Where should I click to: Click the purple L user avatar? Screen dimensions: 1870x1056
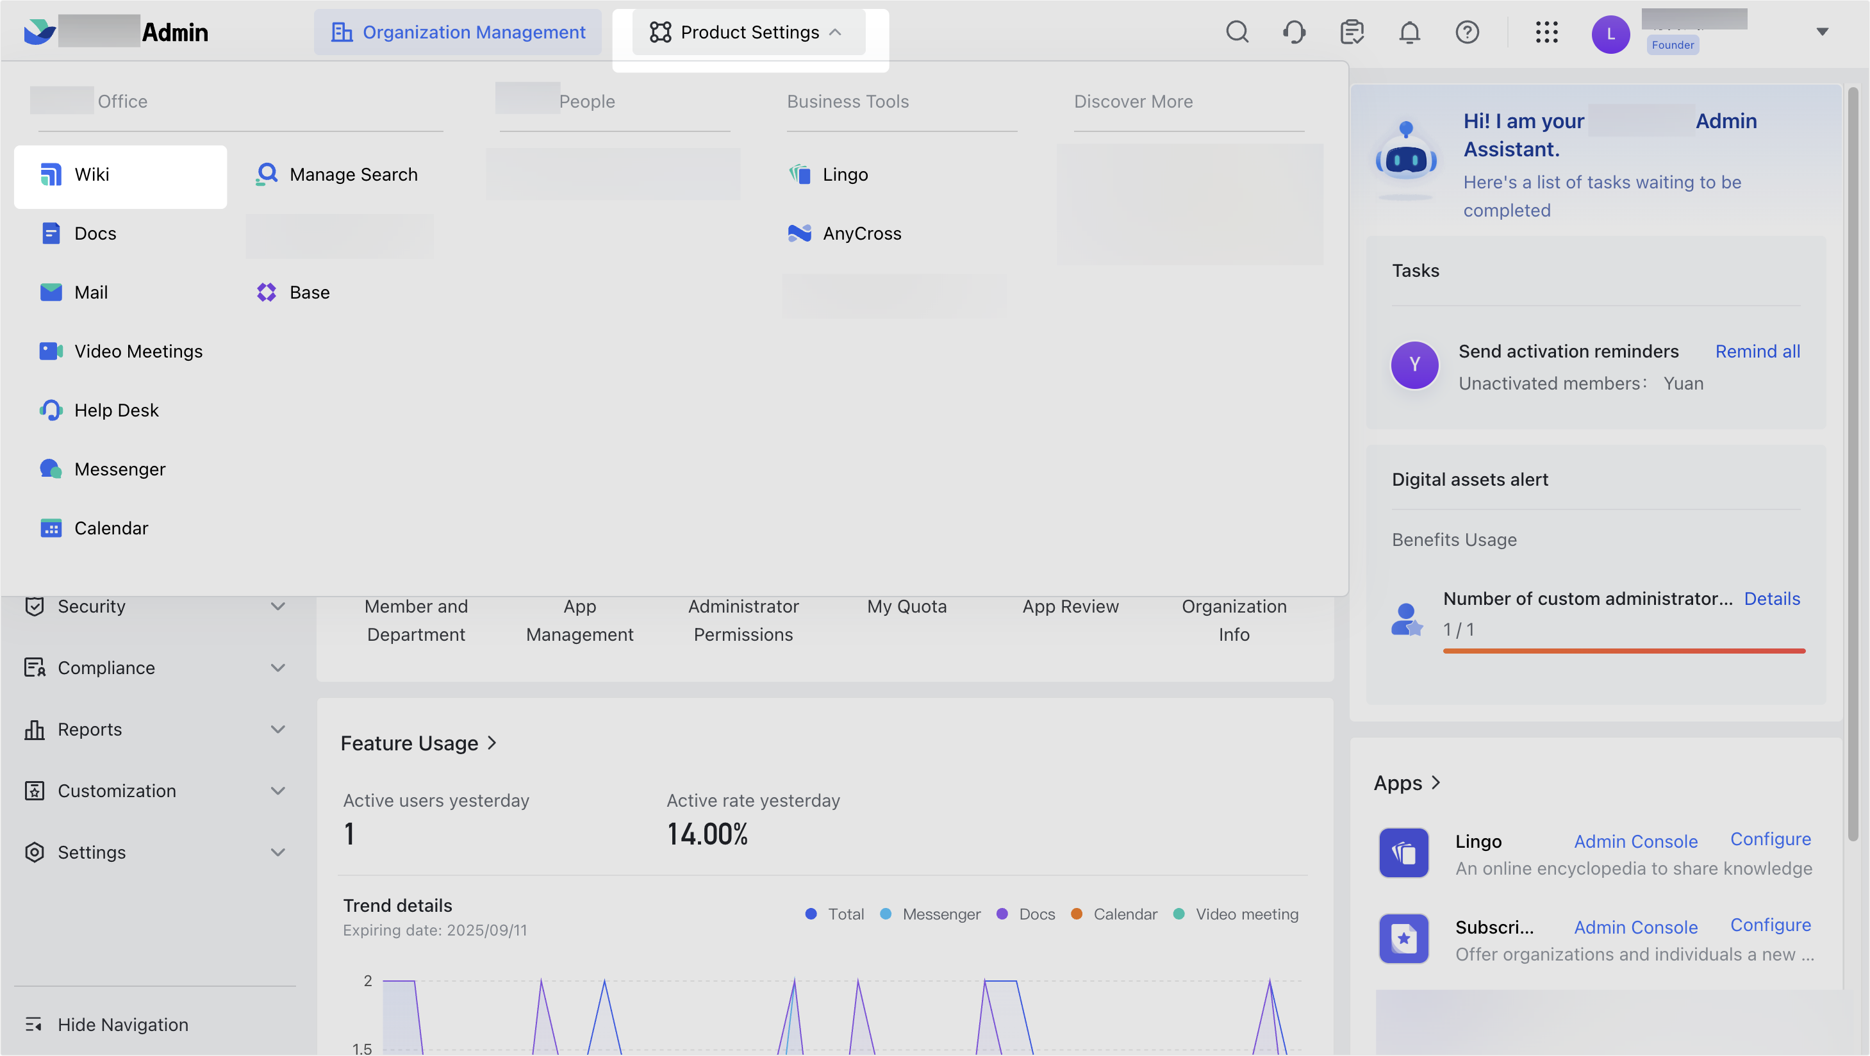(x=1610, y=33)
